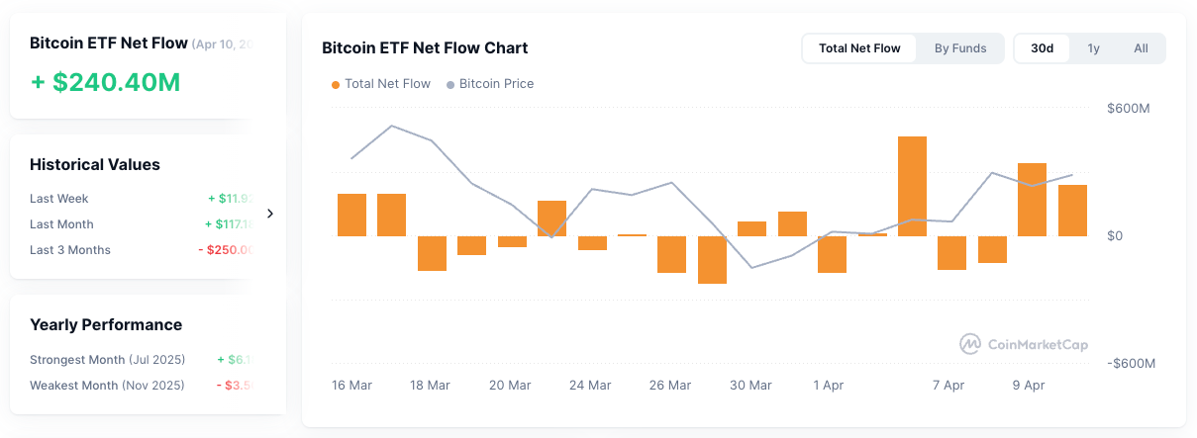This screenshot has width=1197, height=438.
Task: Click the 16 Mar net flow bar
Action: 351,215
